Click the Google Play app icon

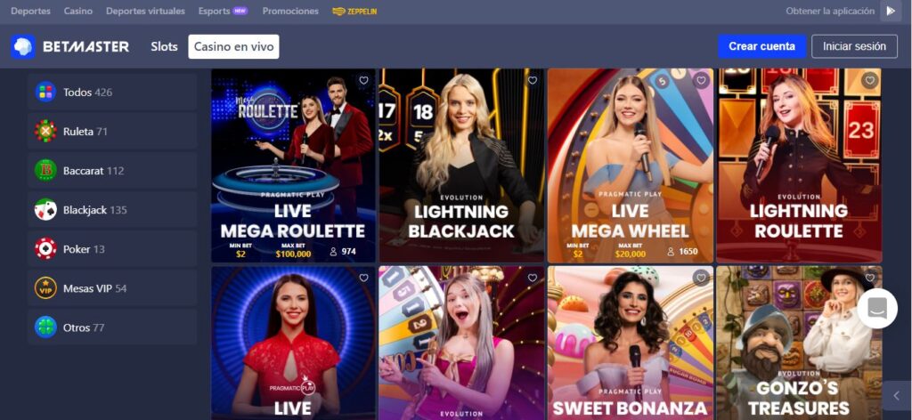click(891, 11)
